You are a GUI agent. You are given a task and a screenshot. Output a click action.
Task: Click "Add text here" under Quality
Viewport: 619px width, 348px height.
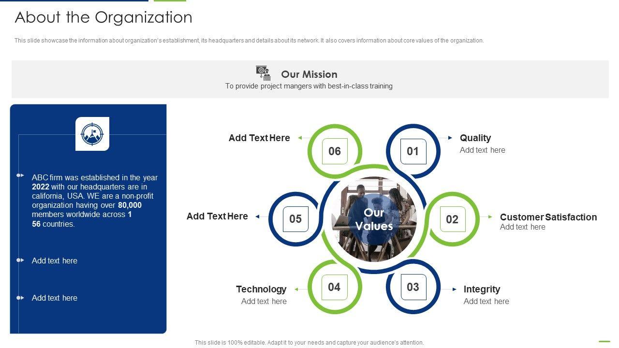point(483,150)
